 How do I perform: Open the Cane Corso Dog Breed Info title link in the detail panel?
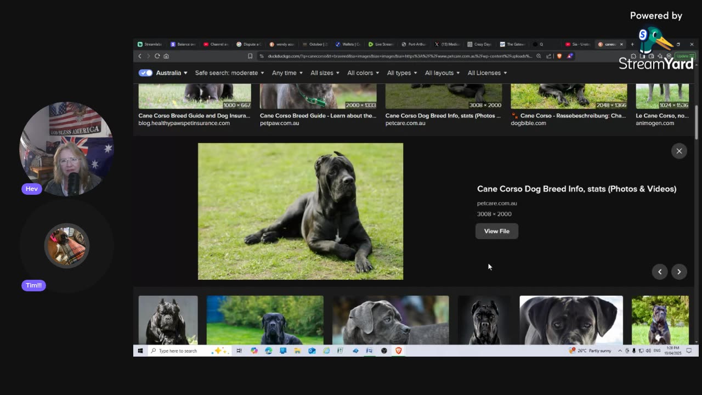(576, 189)
